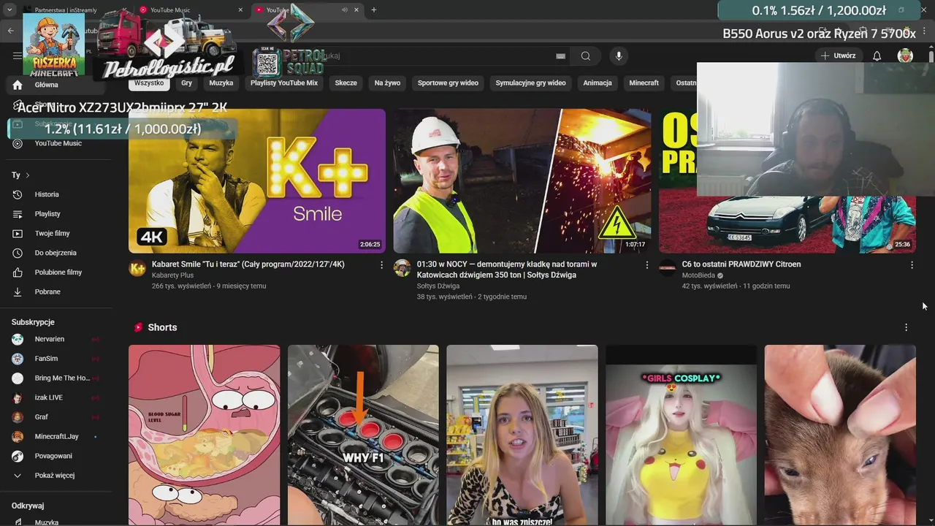This screenshot has width=935, height=526.
Task: Select the Gry filter chip
Action: [187, 83]
